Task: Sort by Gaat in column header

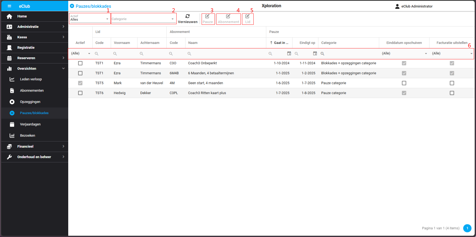Action: click(x=279, y=43)
